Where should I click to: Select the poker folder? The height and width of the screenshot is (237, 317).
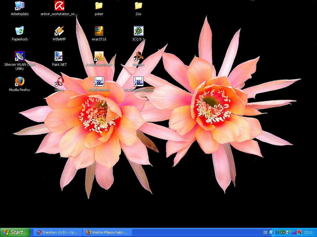tap(99, 6)
